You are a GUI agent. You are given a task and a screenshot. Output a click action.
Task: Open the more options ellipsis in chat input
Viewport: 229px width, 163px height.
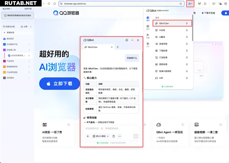point(119,136)
